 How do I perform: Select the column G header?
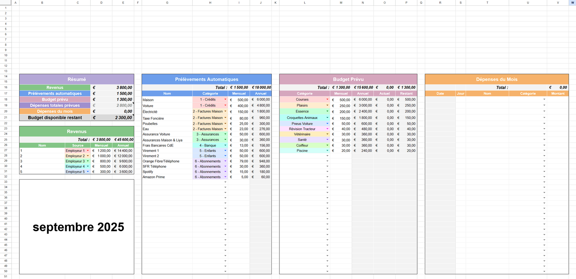[x=167, y=3]
